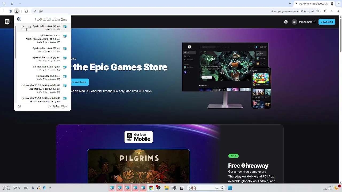The width and height of the screenshot is (342, 192).
Task: Open a new browser tab
Action: point(290,4)
